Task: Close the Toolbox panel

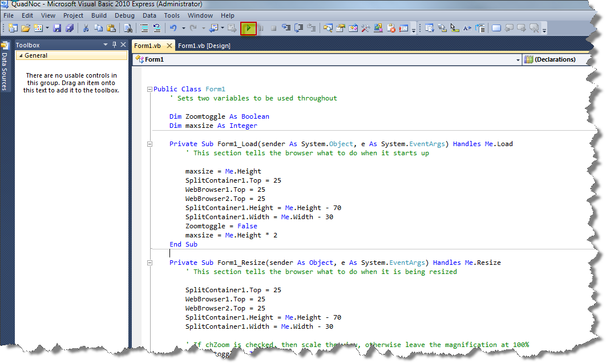Action: click(x=123, y=45)
